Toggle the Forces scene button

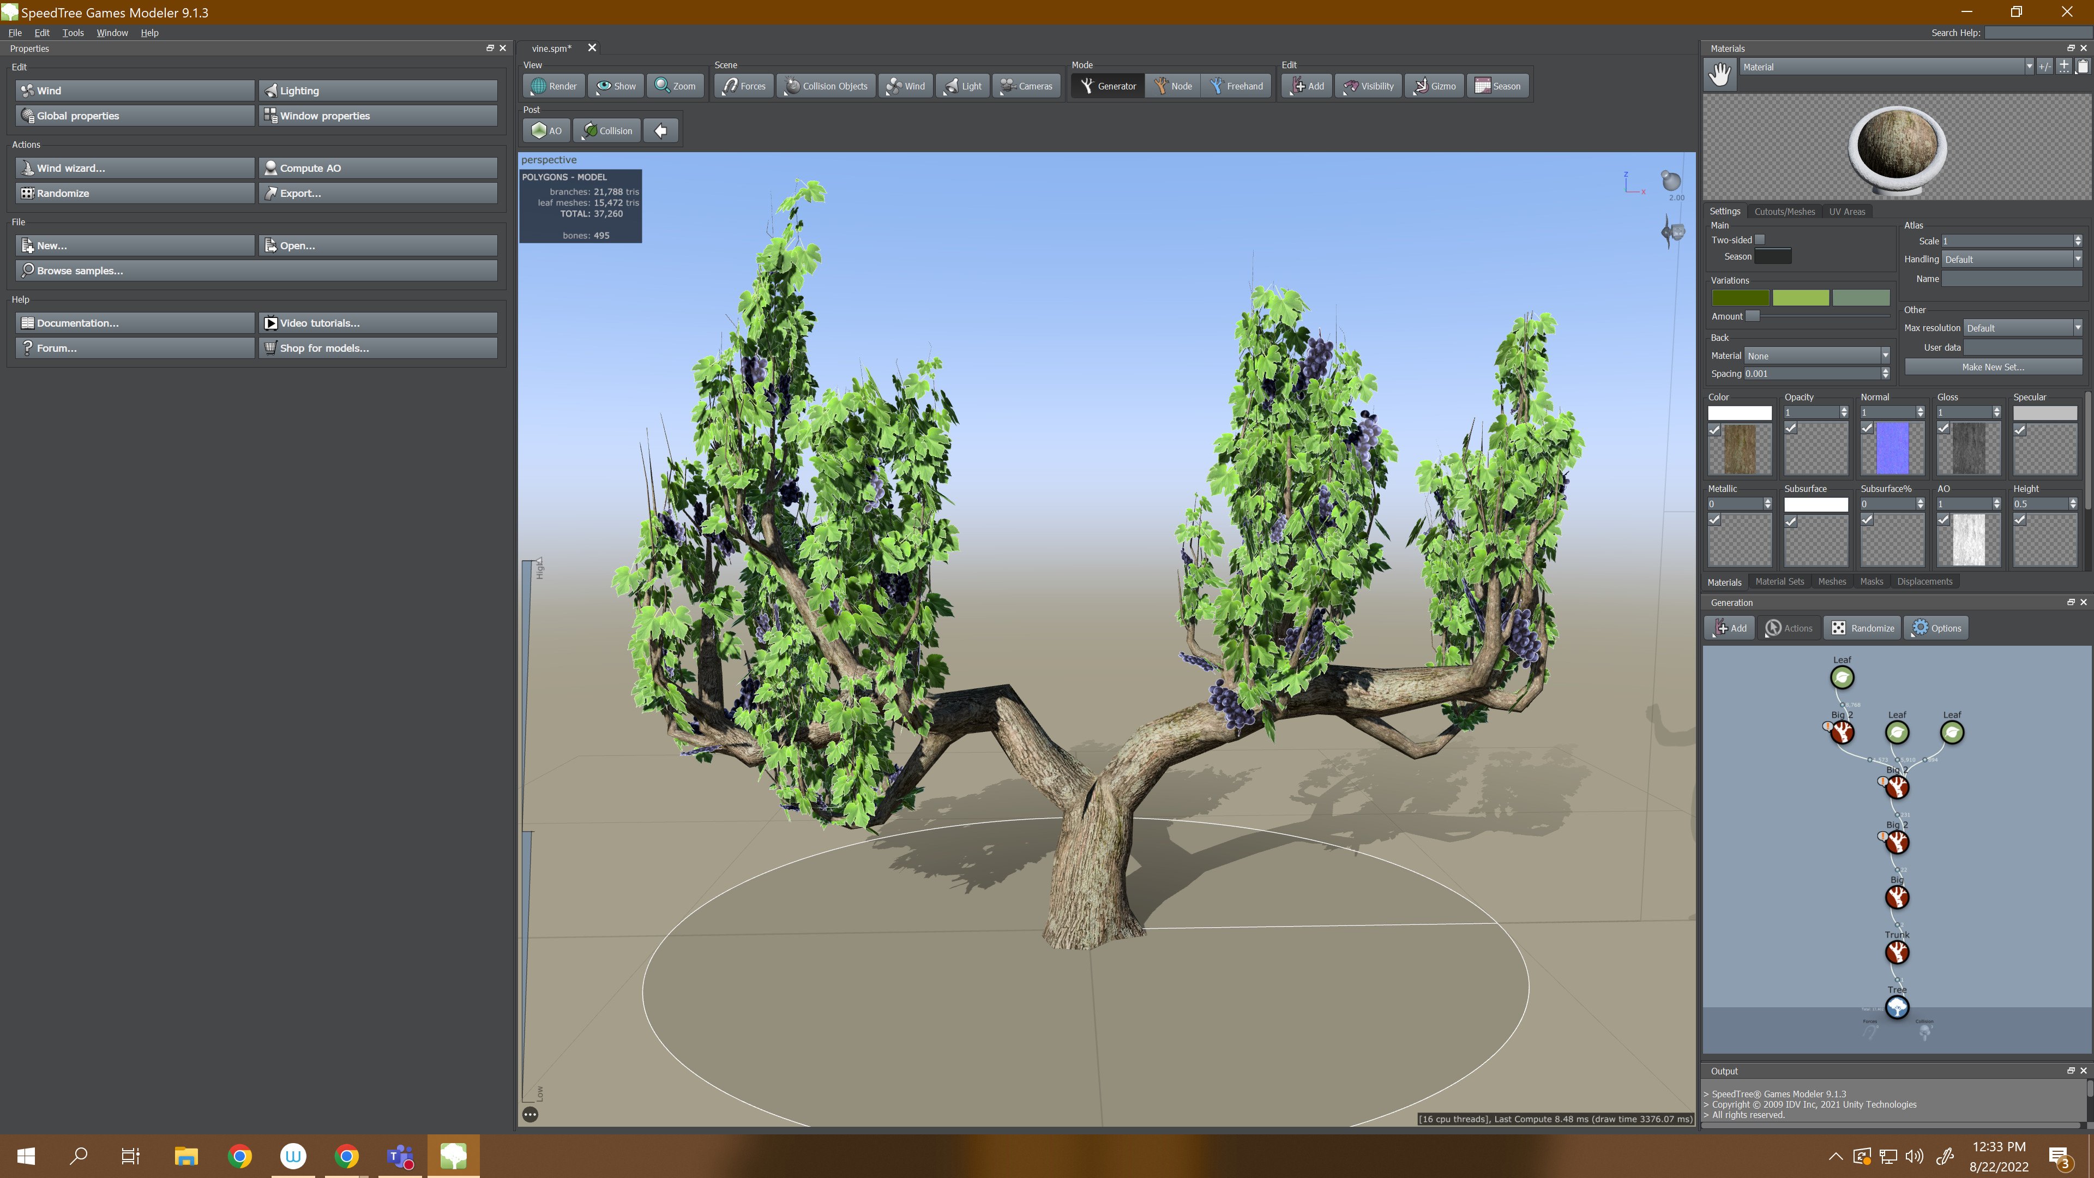744,86
